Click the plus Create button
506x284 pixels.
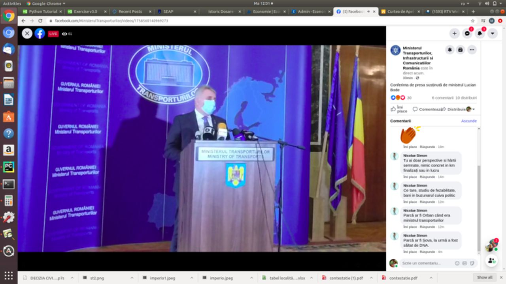click(x=455, y=34)
